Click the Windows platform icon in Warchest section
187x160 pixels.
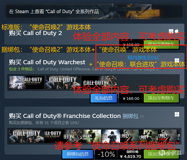point(177,60)
